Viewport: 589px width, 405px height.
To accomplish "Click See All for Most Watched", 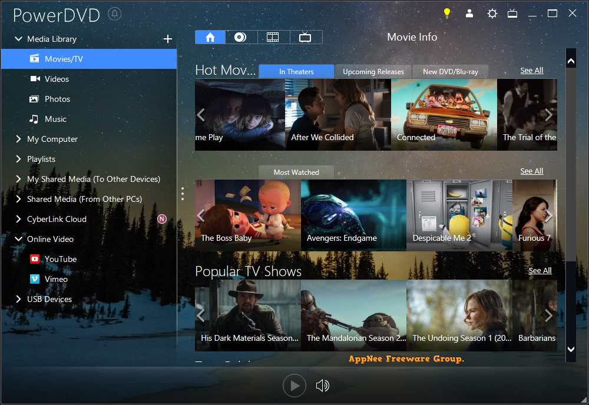I will click(x=531, y=171).
